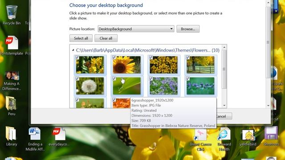The width and height of the screenshot is (285, 160).
Task: Uncheck the butterfly on yellow flowers picture
Action: [77, 57]
